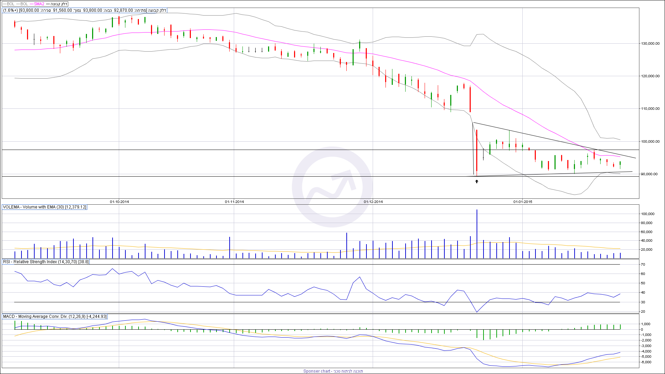Select the דלק קבוצה legend label
Screen dimensions: 665x374
59,4
